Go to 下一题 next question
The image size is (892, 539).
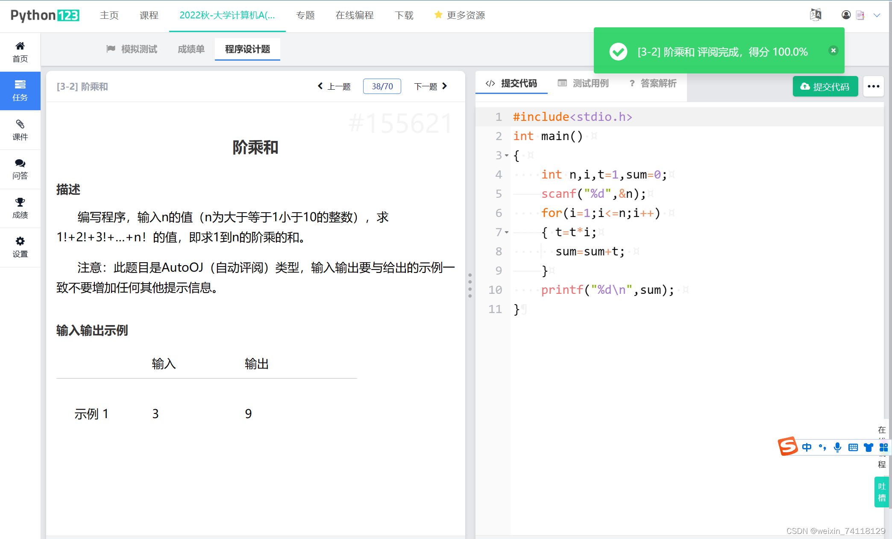pos(431,86)
